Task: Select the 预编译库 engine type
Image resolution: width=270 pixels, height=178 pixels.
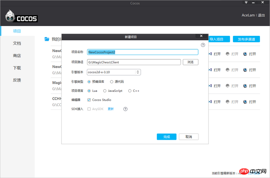Action: coord(89,82)
